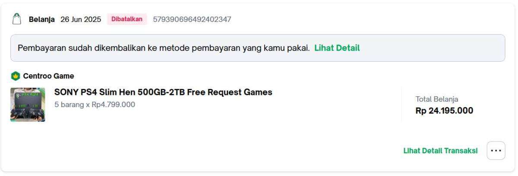This screenshot has width=518, height=176.
Task: Click the Rp 24.195.000 total amount
Action: (x=444, y=111)
